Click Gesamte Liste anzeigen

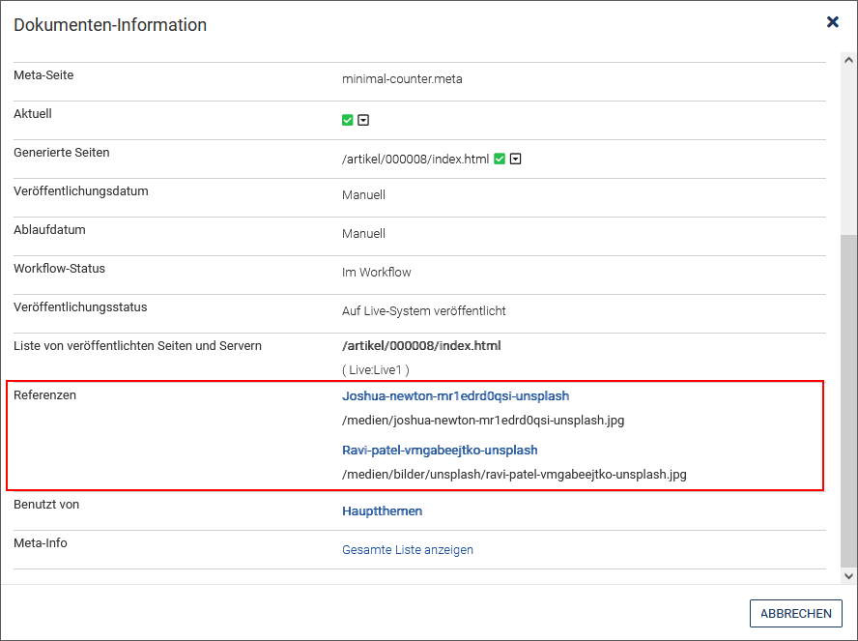pyautogui.click(x=408, y=549)
